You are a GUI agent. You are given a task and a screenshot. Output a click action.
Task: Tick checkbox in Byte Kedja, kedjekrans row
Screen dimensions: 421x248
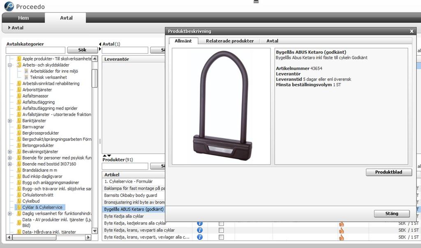click(221, 224)
